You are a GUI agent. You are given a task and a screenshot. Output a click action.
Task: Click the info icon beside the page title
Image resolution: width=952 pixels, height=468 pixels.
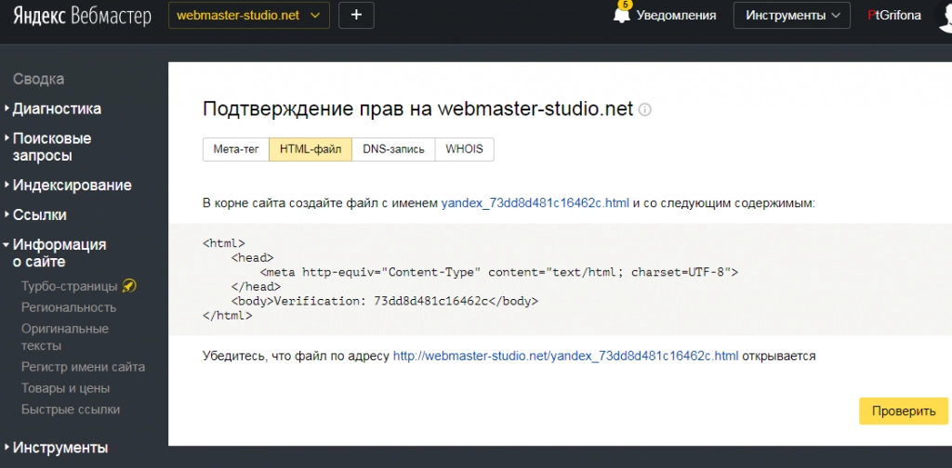tap(645, 110)
